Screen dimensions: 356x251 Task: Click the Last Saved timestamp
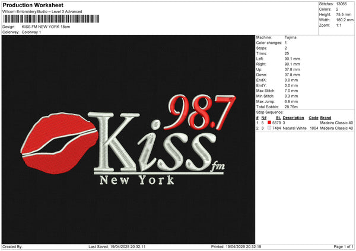click(117, 247)
